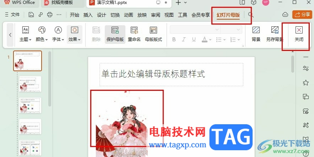The height and width of the screenshot is (157, 314).
Task: Switch to the 会员专享 tab
Action: (x=201, y=15)
